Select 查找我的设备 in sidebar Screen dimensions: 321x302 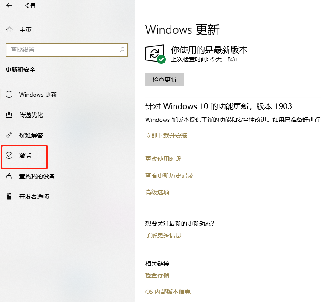click(x=37, y=176)
